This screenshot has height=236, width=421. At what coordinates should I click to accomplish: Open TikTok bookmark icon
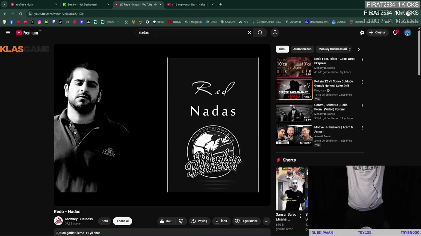61,22
